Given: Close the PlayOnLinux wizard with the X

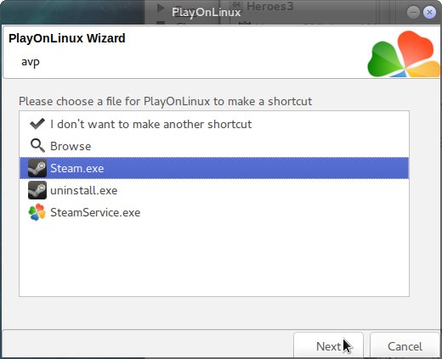Looking at the screenshot, I should click(429, 12).
